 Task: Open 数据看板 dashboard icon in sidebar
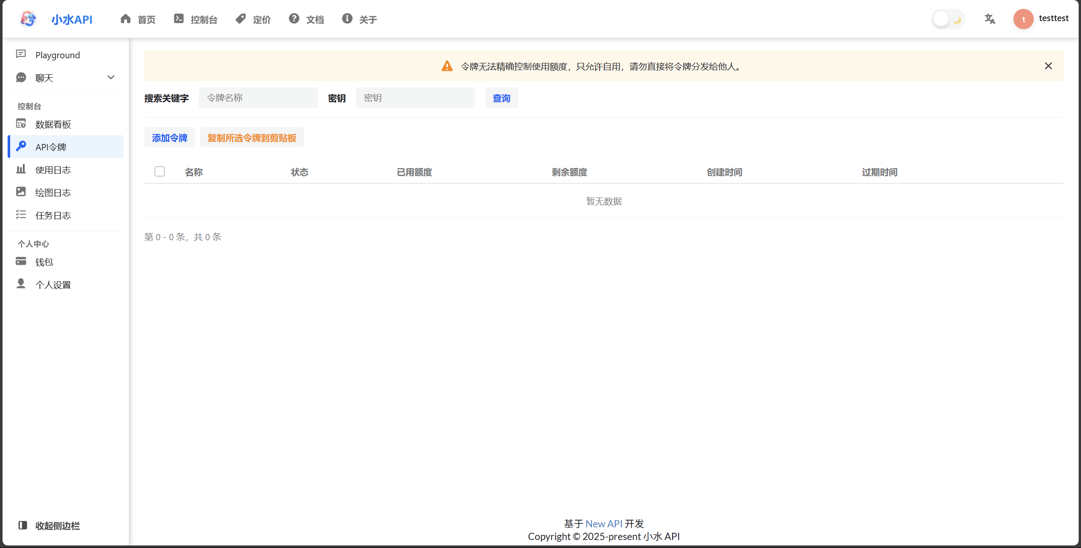[x=21, y=124]
